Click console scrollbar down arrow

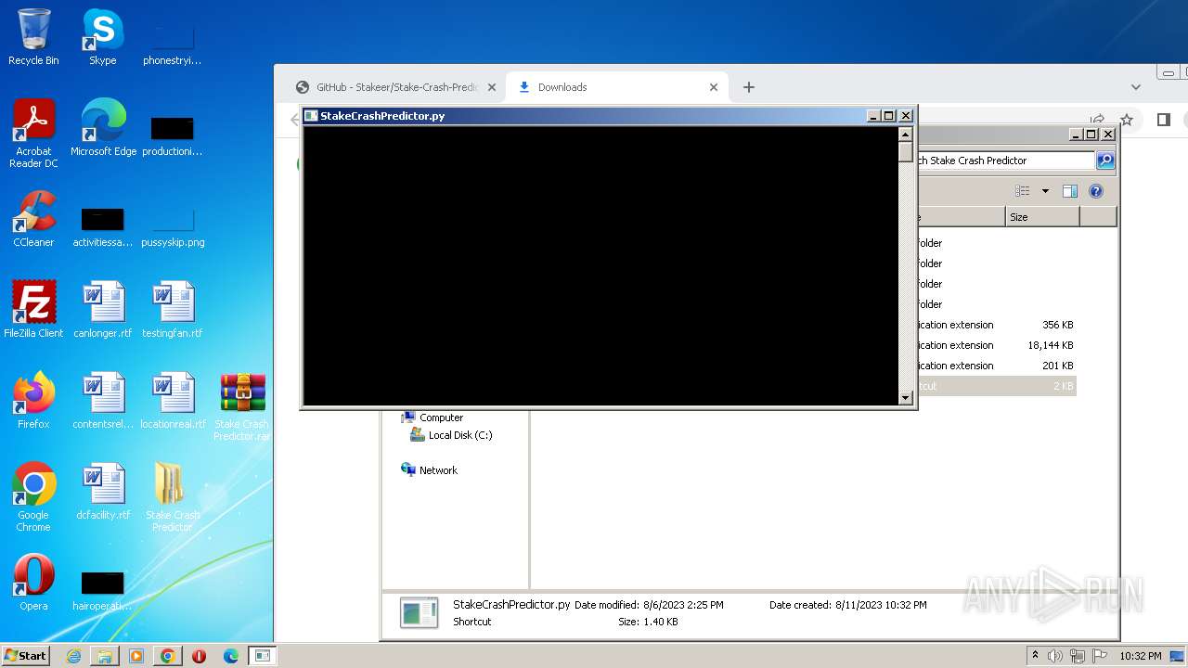tap(906, 398)
